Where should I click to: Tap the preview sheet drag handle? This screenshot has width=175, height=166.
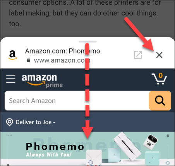(87, 41)
